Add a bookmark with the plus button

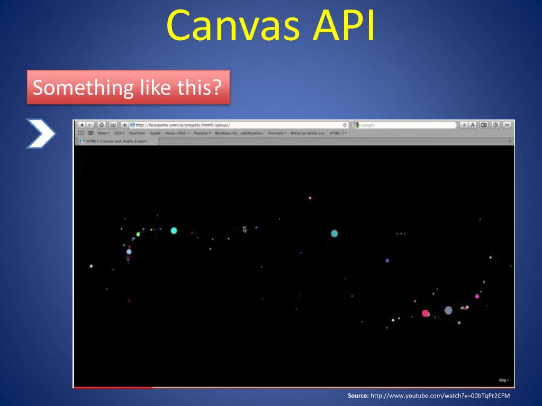(124, 125)
